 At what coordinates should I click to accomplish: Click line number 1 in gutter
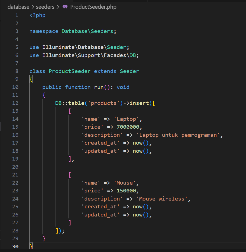click(17, 15)
